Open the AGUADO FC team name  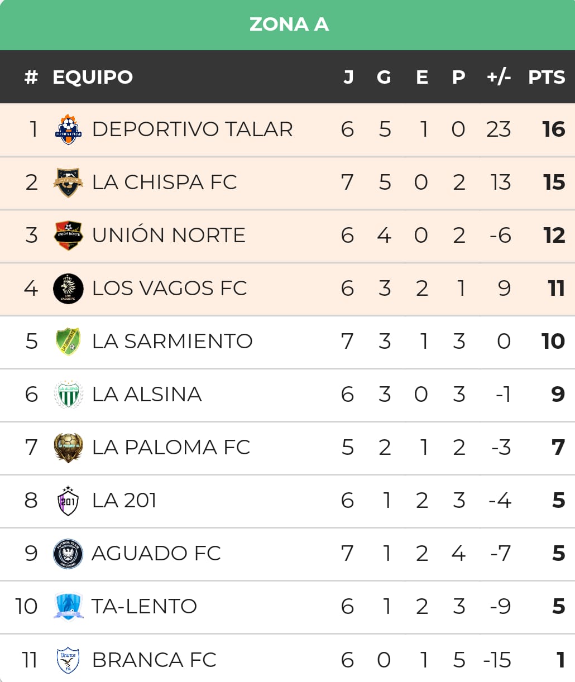pos(156,554)
